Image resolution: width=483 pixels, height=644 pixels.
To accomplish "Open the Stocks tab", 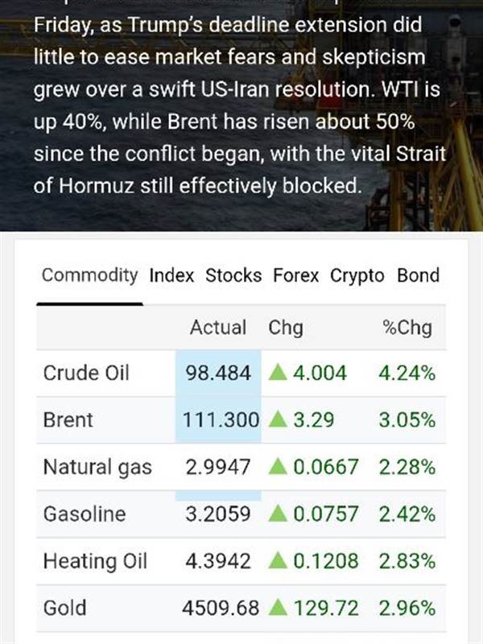I will point(233,275).
